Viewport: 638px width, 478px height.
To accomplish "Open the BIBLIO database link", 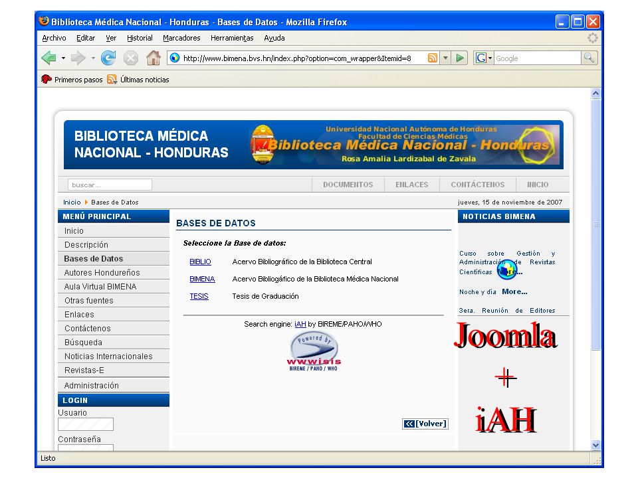I will point(200,262).
